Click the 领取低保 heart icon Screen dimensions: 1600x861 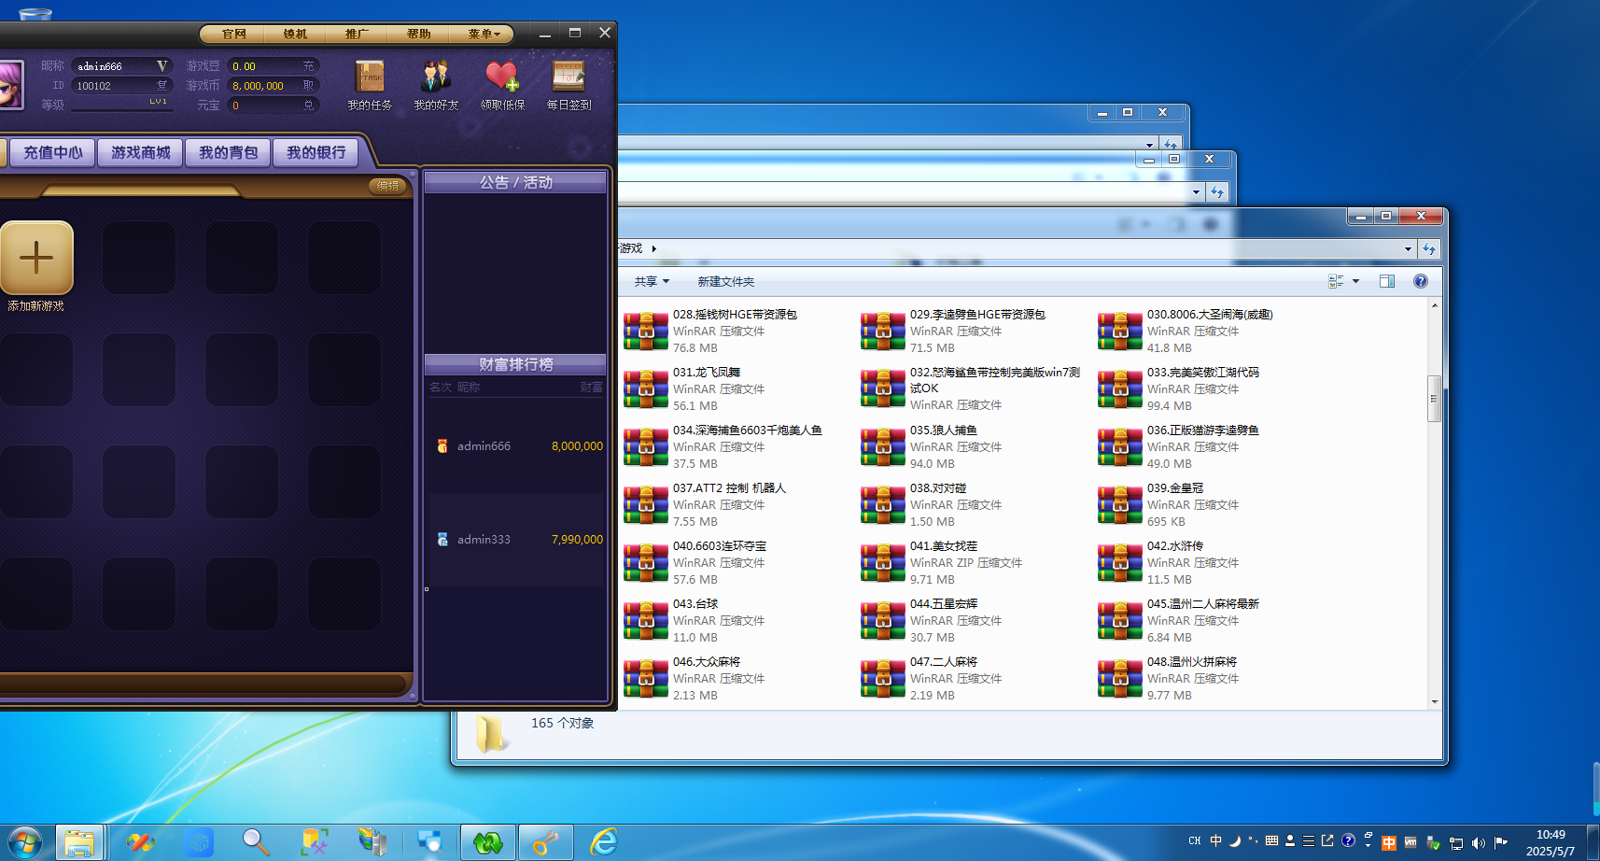(502, 78)
